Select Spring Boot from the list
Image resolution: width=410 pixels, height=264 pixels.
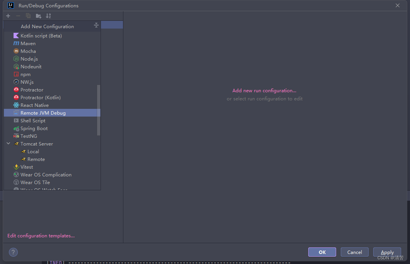pos(34,128)
